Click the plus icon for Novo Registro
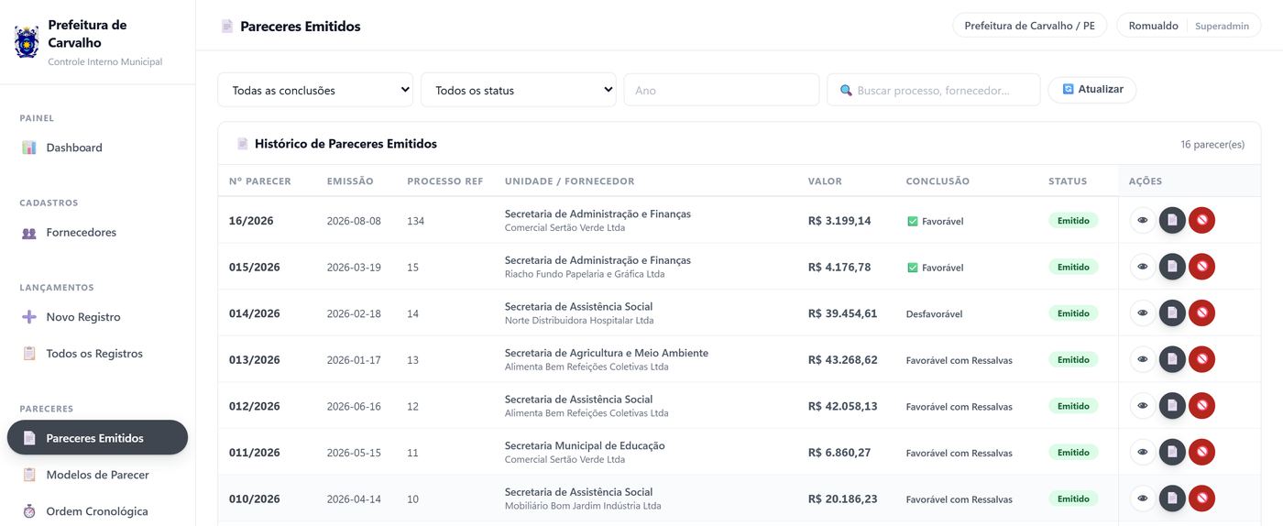Image resolution: width=1283 pixels, height=526 pixels. click(29, 317)
